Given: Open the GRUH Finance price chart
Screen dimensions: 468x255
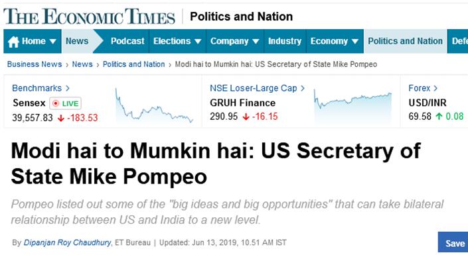Looking at the screenshot, I should coord(352,107).
